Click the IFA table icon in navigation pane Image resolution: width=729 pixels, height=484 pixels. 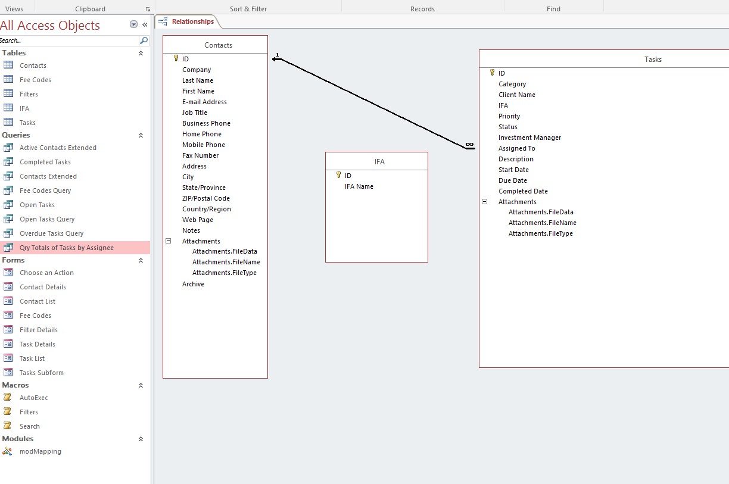(x=8, y=108)
